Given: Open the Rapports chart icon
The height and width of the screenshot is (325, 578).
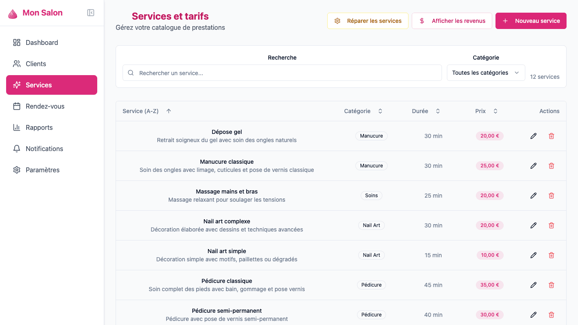Looking at the screenshot, I should pos(16,127).
